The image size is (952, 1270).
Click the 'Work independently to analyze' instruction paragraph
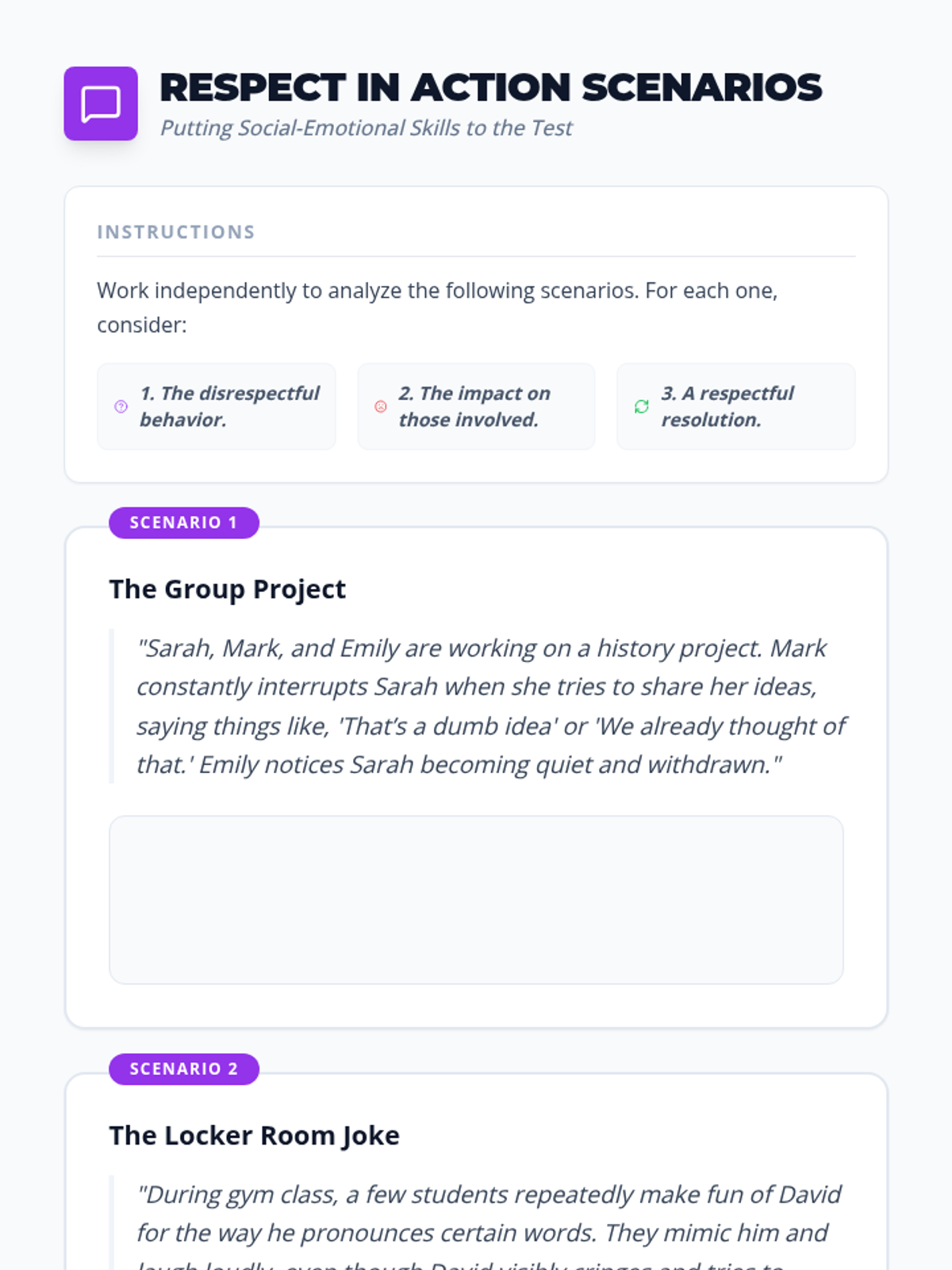click(x=436, y=307)
